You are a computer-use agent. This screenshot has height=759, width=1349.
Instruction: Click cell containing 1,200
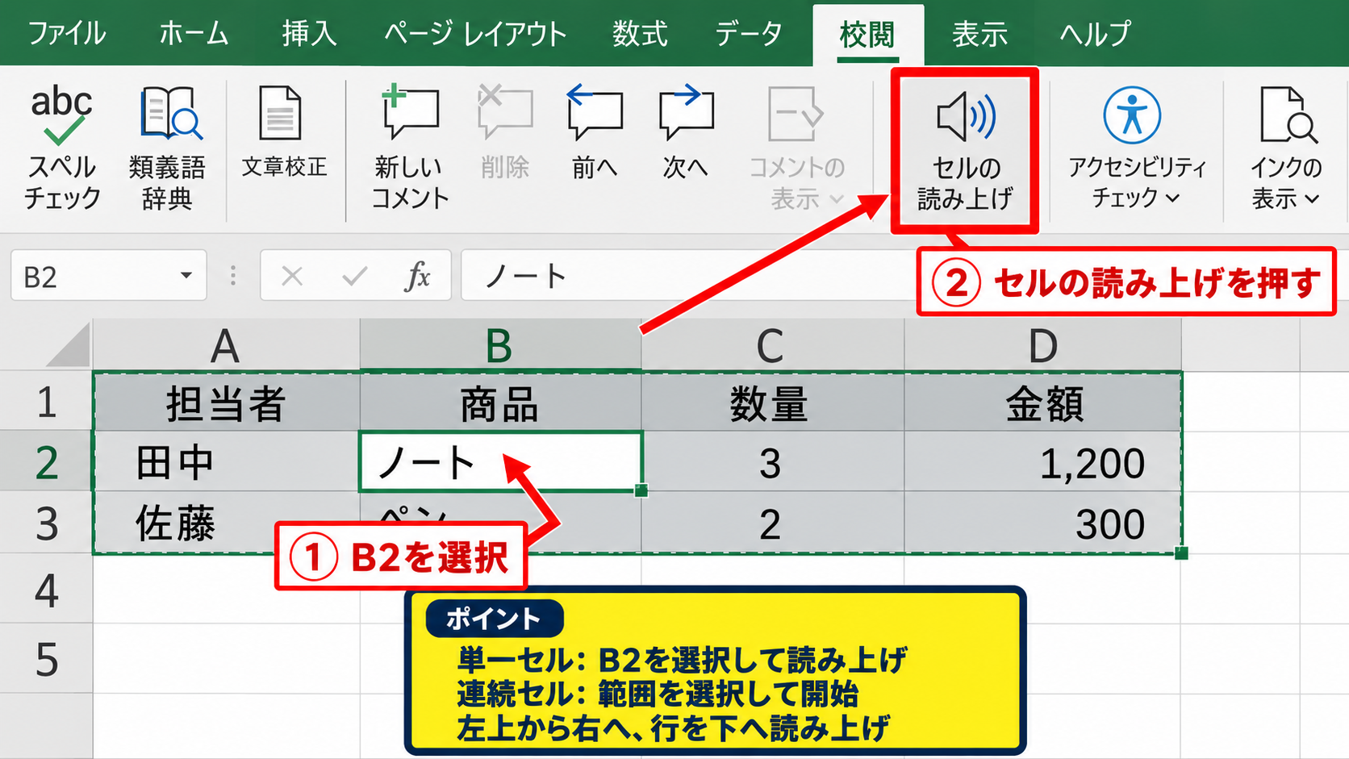(1042, 461)
